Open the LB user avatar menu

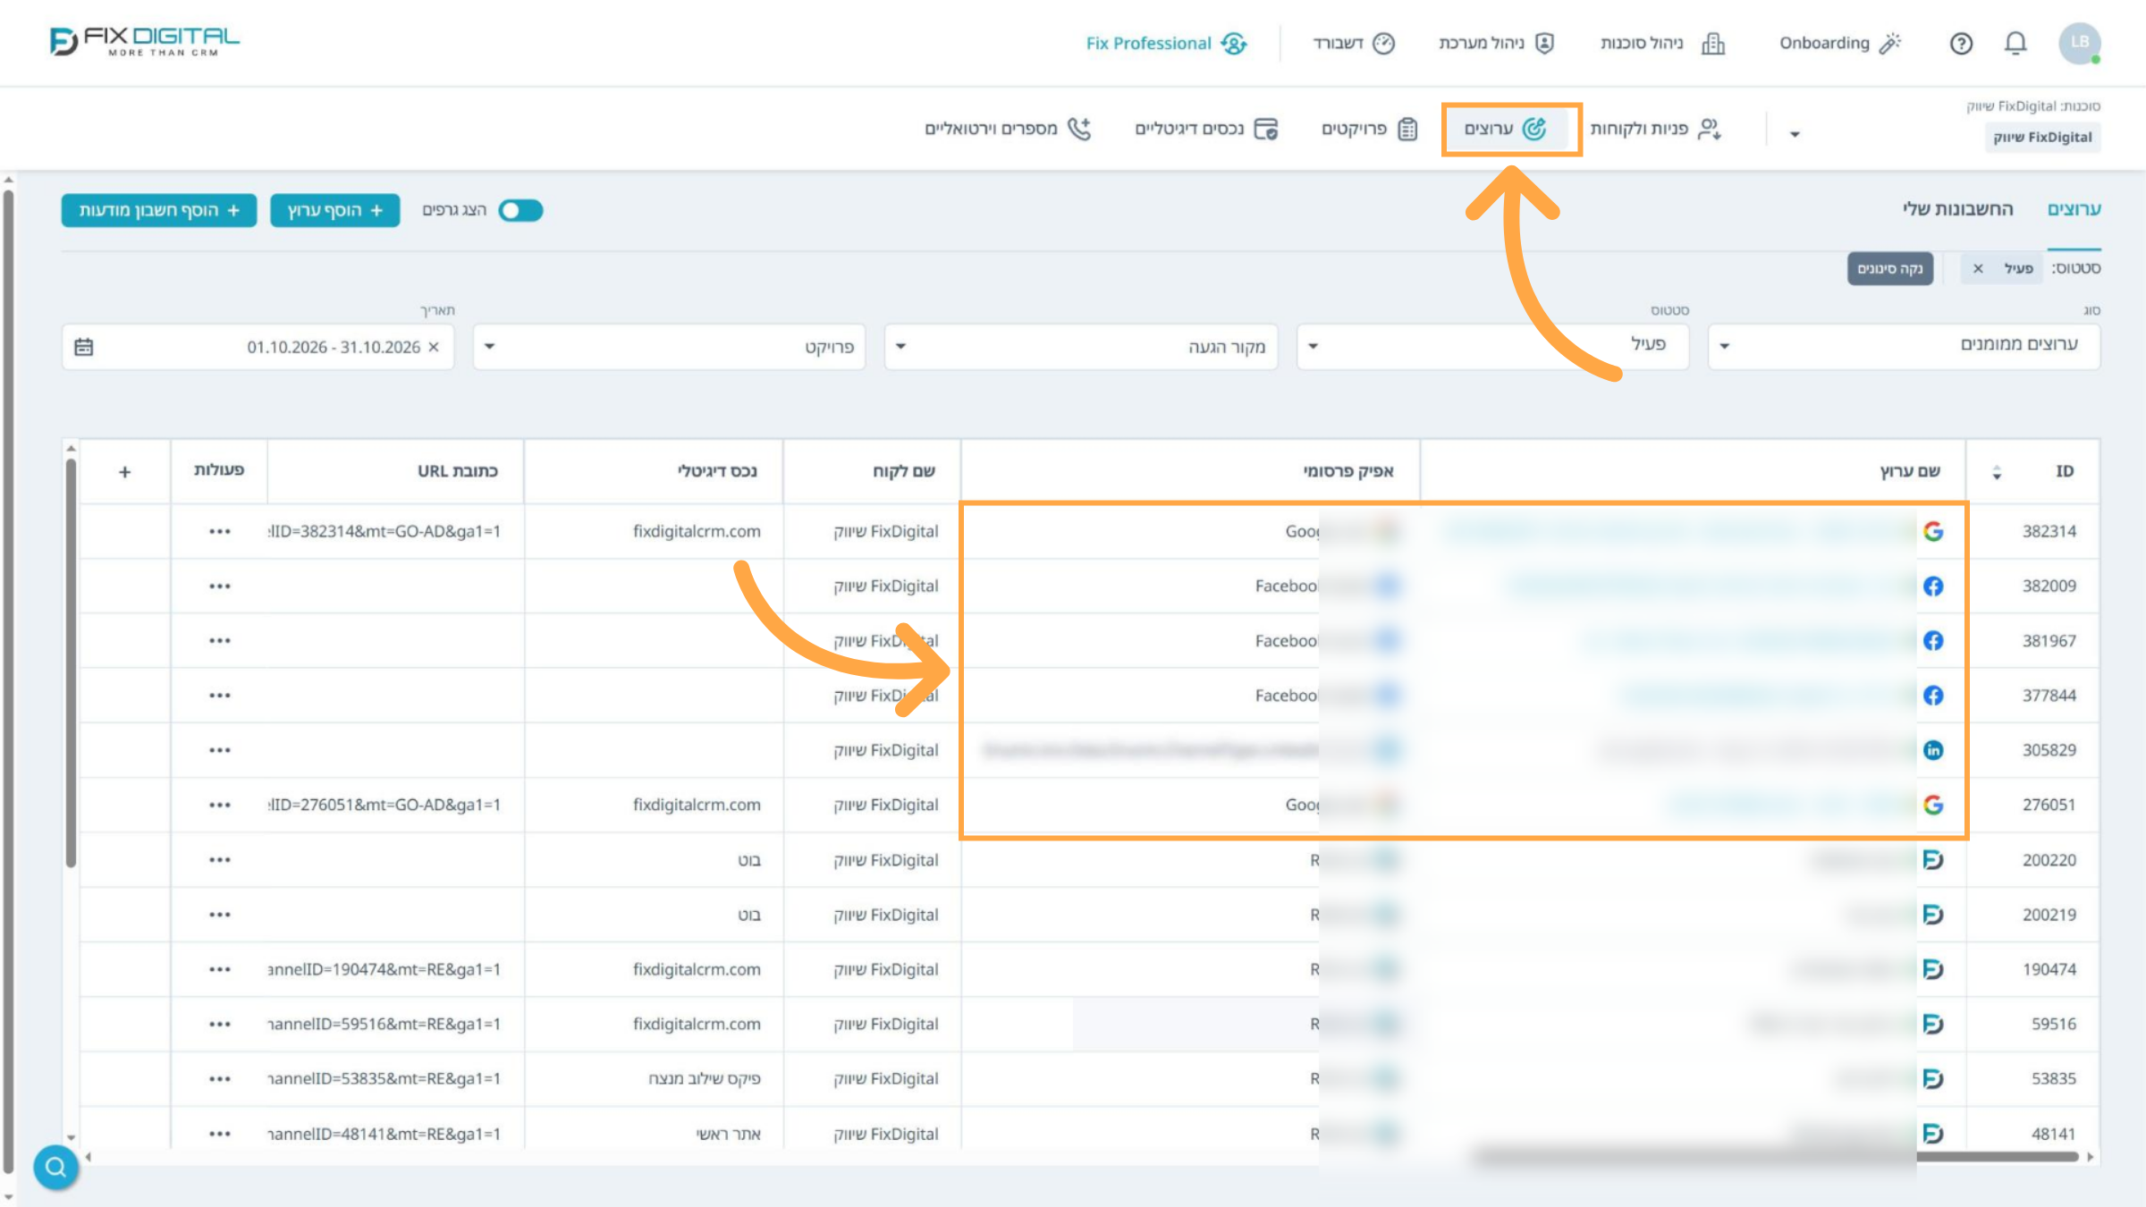[2080, 43]
